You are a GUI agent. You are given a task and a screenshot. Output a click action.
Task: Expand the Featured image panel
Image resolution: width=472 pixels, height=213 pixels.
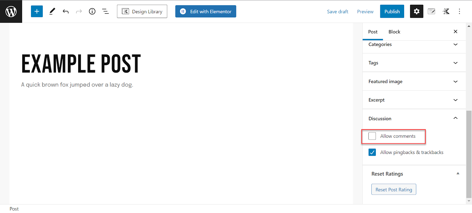(414, 81)
